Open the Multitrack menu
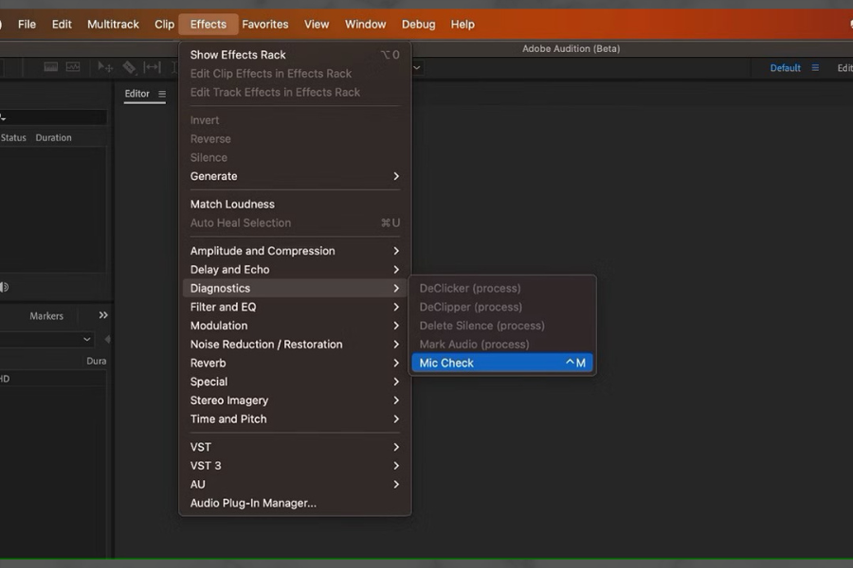 click(x=113, y=25)
